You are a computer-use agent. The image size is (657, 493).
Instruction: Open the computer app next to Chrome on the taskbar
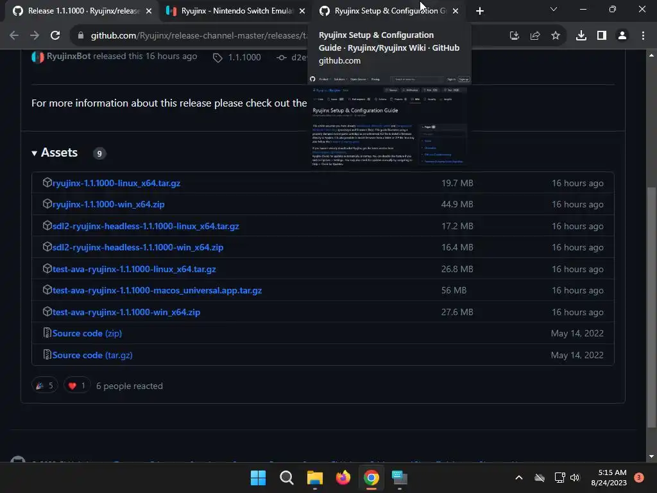point(399,478)
